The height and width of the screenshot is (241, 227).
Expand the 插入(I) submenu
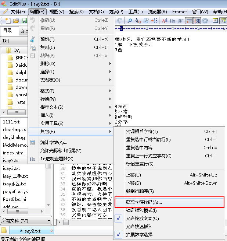71,115
